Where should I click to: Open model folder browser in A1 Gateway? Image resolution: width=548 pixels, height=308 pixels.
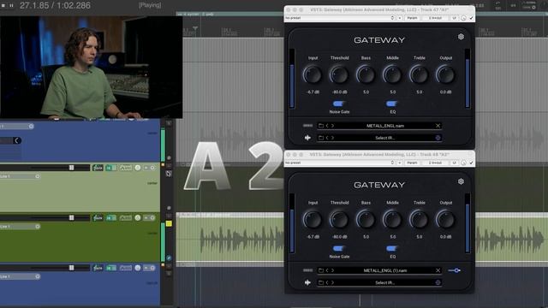[x=321, y=126]
